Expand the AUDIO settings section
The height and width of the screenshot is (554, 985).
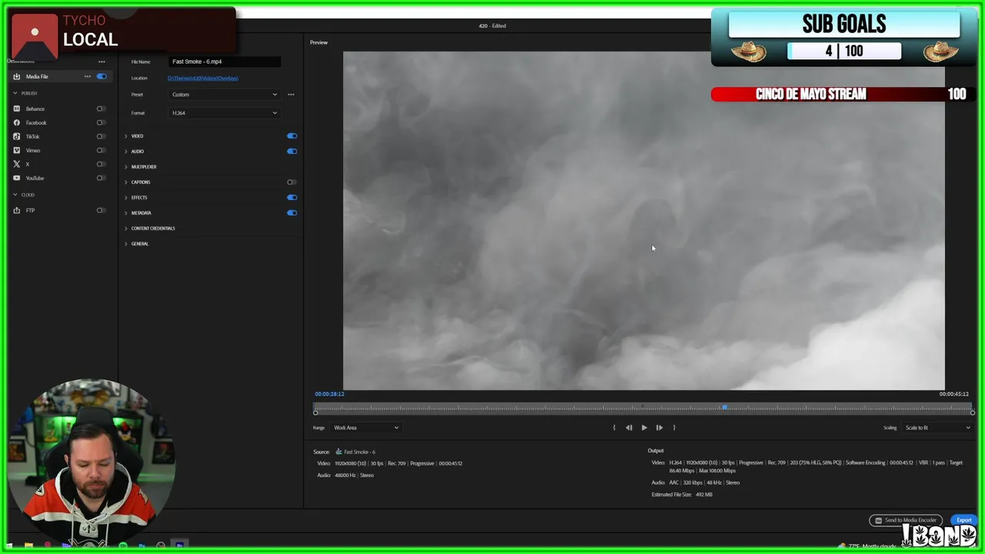pos(126,152)
